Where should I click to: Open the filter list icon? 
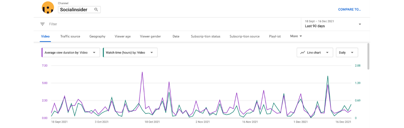coord(42,24)
